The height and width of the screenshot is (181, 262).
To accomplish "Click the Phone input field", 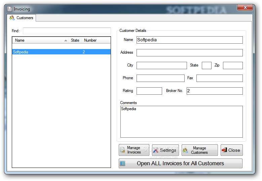I will [160, 78].
